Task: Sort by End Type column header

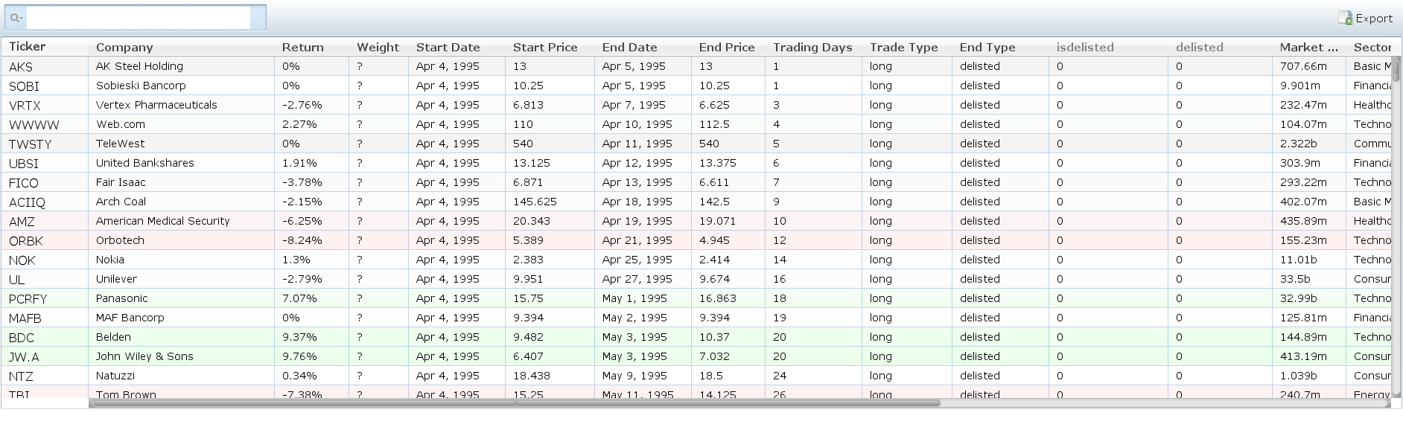Action: pyautogui.click(x=987, y=47)
